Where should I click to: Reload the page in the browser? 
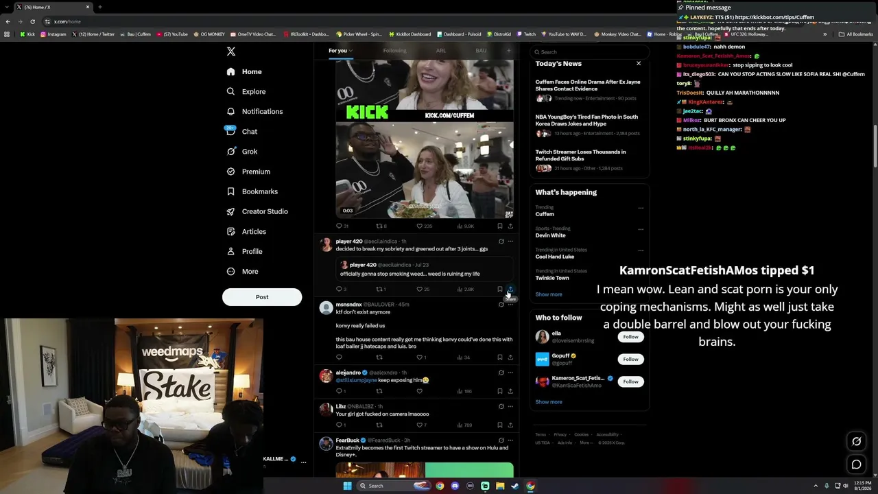pyautogui.click(x=32, y=21)
